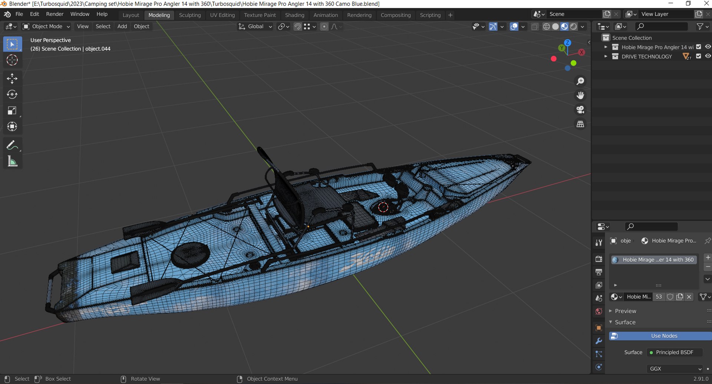
Task: Open the Render properties tab icon
Action: (599, 259)
